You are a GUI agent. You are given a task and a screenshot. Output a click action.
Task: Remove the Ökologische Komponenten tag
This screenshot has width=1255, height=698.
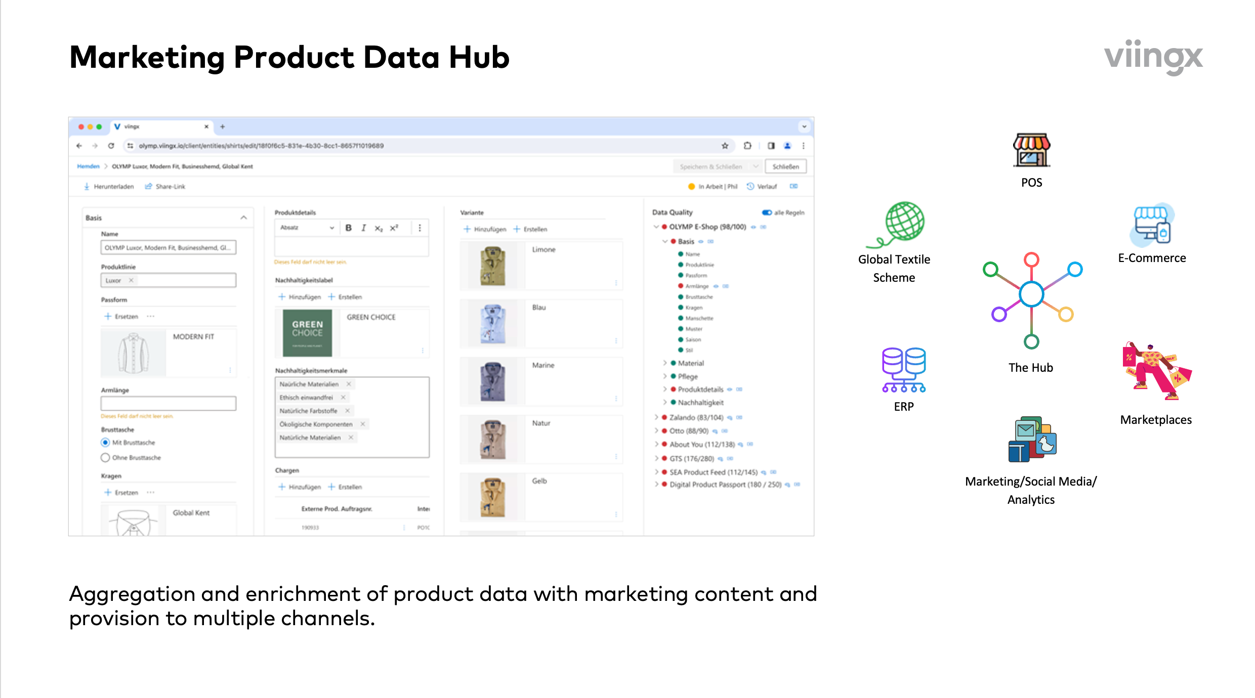point(362,424)
